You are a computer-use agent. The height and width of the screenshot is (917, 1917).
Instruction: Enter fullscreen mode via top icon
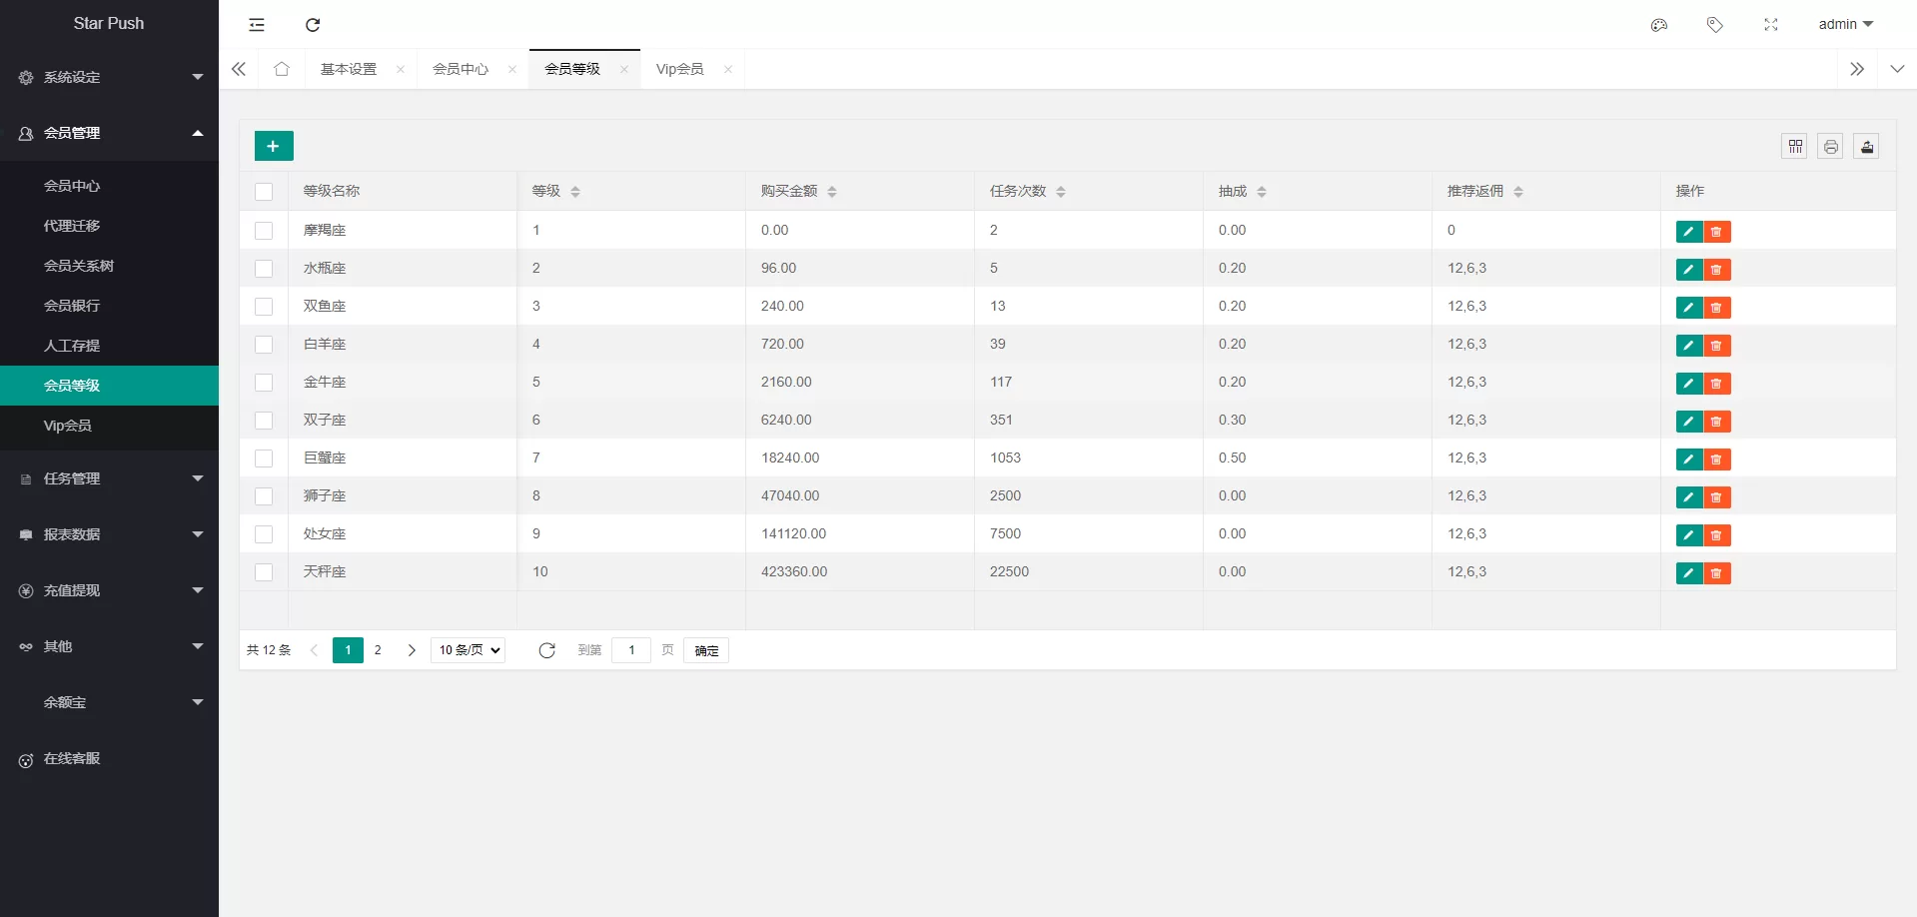pyautogui.click(x=1770, y=25)
